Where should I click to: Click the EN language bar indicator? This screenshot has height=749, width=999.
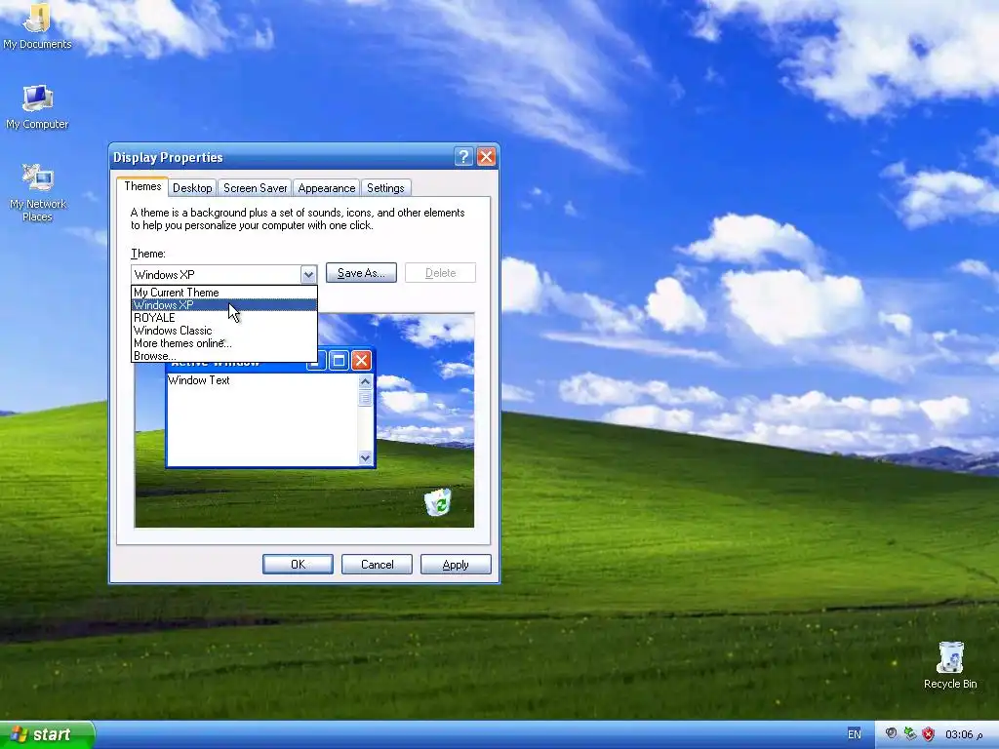click(x=855, y=733)
